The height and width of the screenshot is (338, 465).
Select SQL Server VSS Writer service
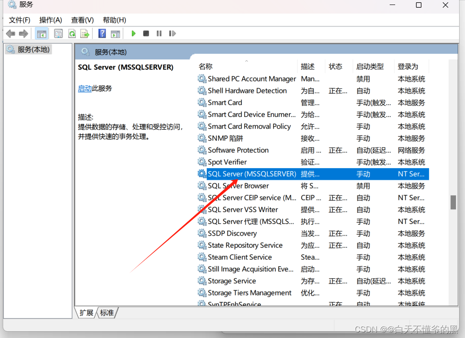click(313, 210)
